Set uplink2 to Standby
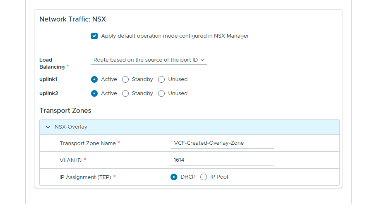Image resolution: width=370 pixels, height=215 pixels. pos(125,93)
